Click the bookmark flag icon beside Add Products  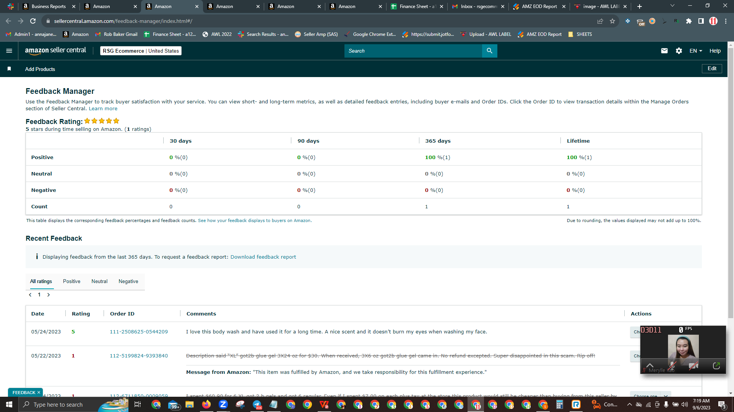(x=9, y=69)
